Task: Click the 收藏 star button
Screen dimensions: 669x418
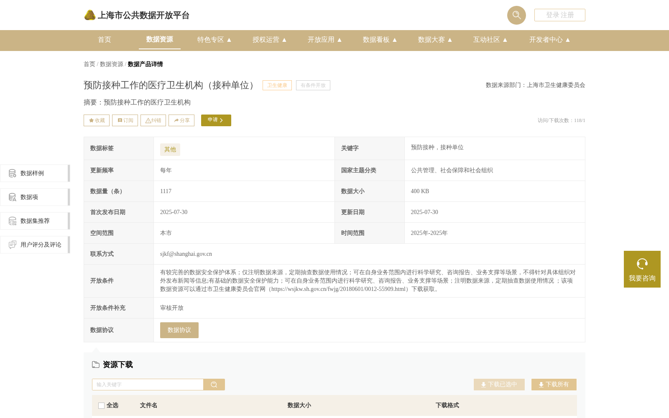Action: [97, 120]
